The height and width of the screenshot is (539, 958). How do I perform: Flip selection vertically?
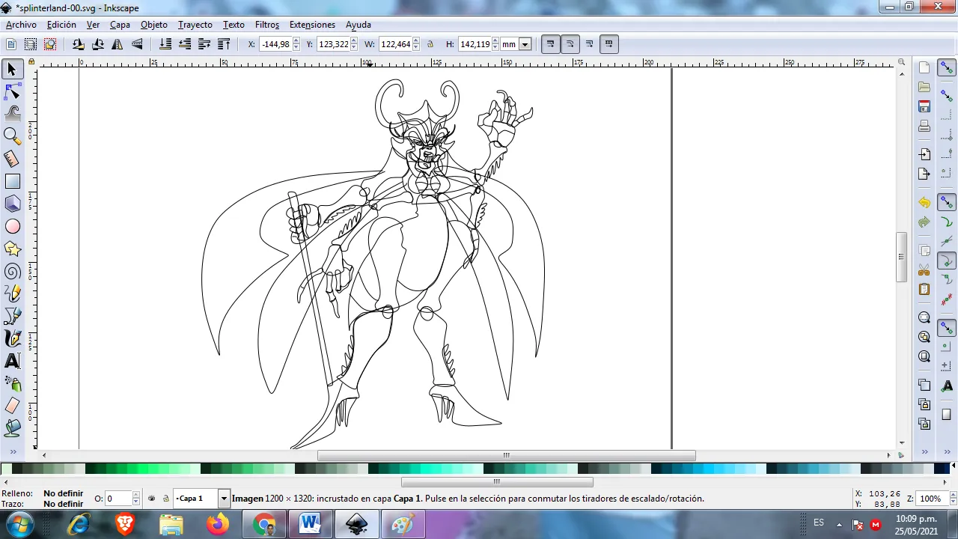click(137, 44)
